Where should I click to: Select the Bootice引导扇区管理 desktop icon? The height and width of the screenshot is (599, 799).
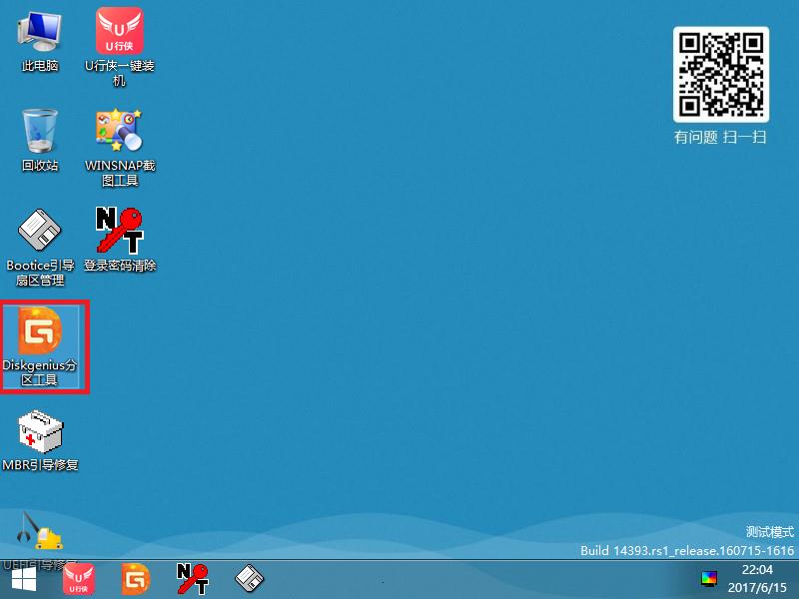point(40,248)
